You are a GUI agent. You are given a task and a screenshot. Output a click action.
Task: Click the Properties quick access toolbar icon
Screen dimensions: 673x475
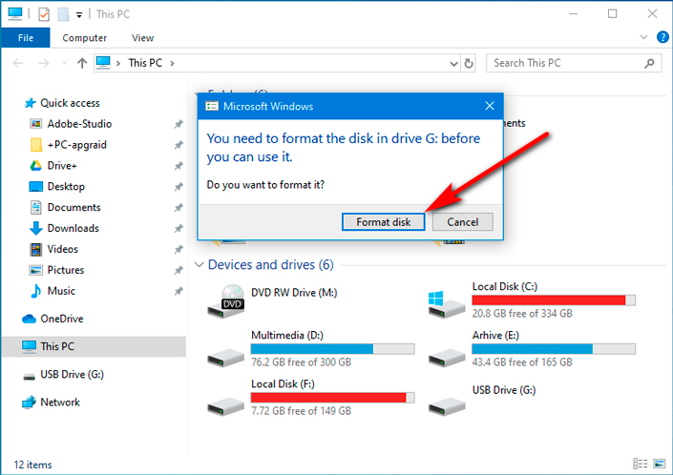44,14
